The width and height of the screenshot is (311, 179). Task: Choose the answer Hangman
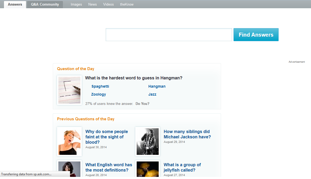[157, 86]
